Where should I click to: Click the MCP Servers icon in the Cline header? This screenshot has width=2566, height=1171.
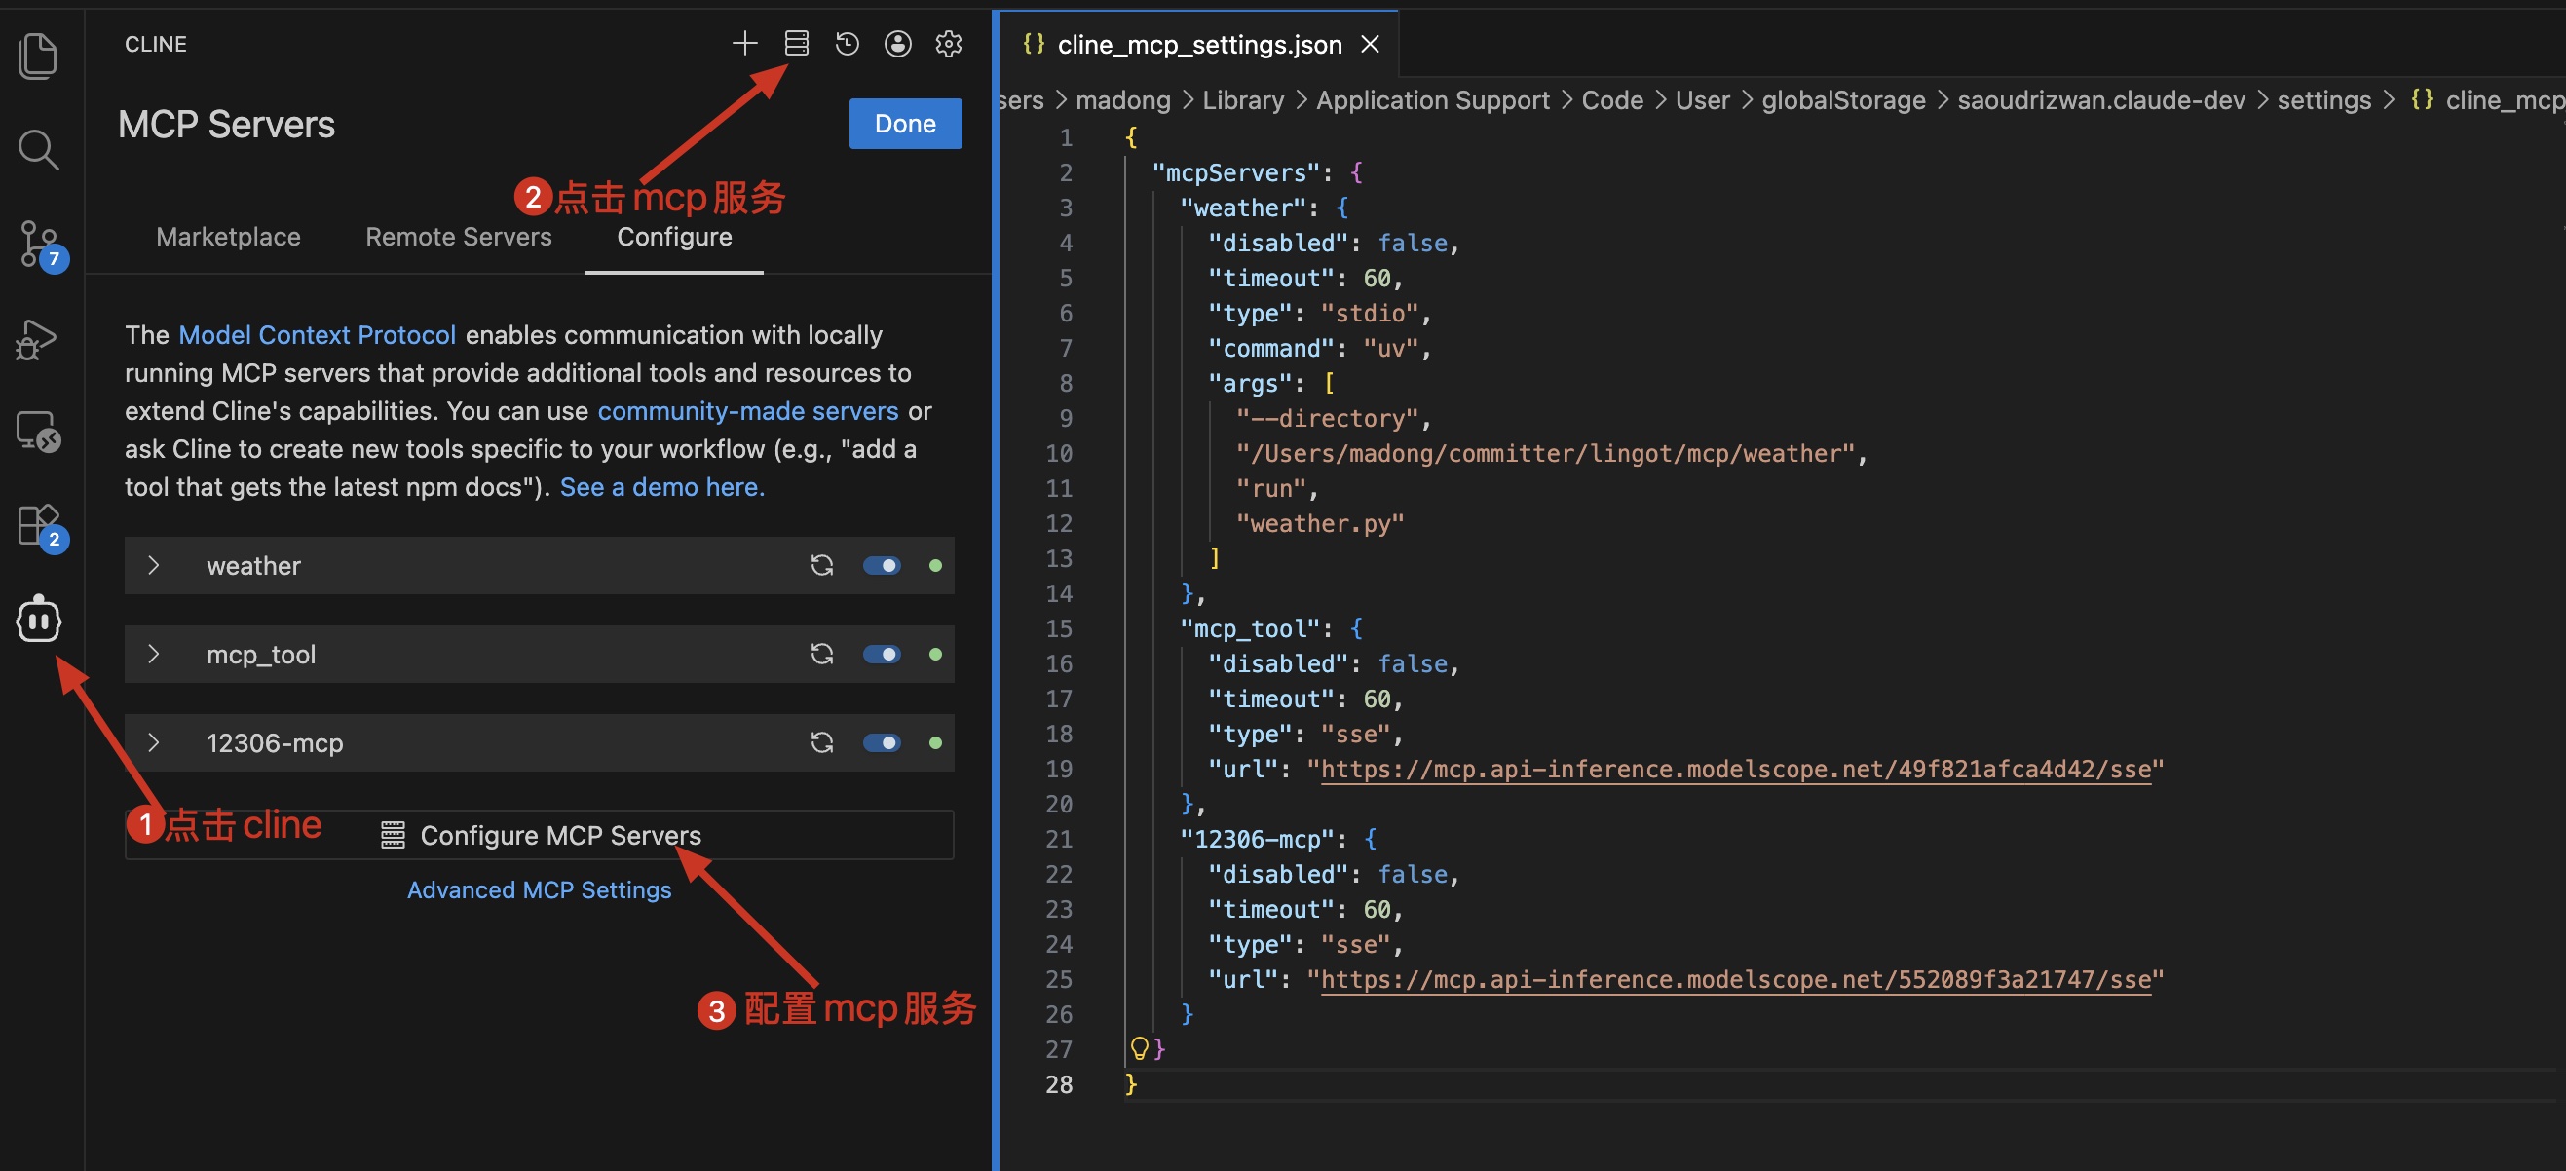[x=796, y=43]
